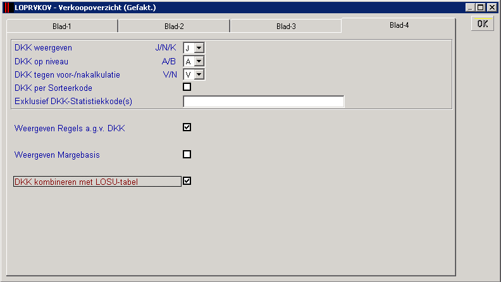The height and width of the screenshot is (282, 501).
Task: Enable DKK per Sorteerkode checkbox
Action: [187, 86]
